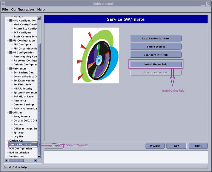
Task: Click the Load Service Software button
Action: pyautogui.click(x=156, y=39)
